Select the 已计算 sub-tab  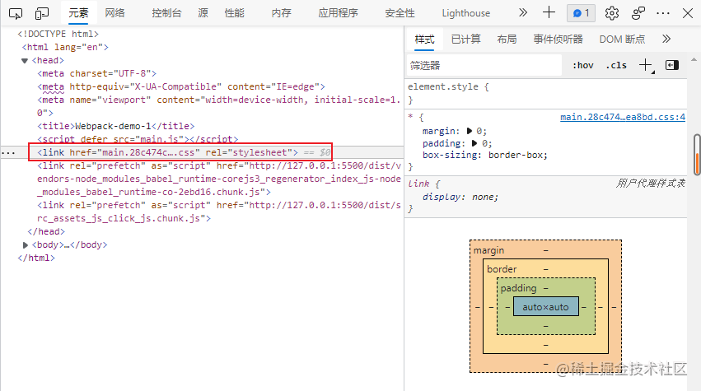(466, 40)
